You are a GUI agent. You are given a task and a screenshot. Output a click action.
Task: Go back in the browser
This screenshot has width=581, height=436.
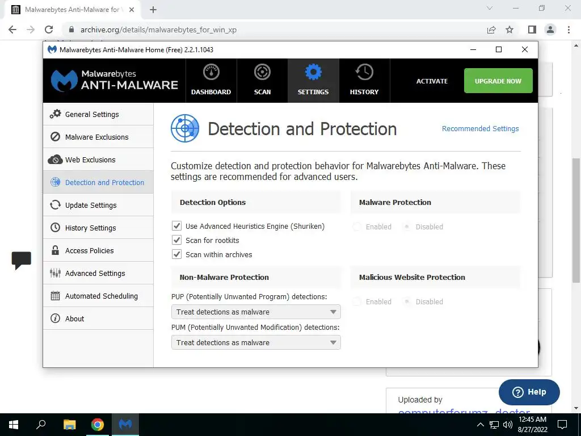click(x=12, y=30)
